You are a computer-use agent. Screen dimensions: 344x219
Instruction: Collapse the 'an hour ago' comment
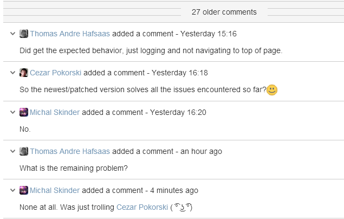[12, 151]
